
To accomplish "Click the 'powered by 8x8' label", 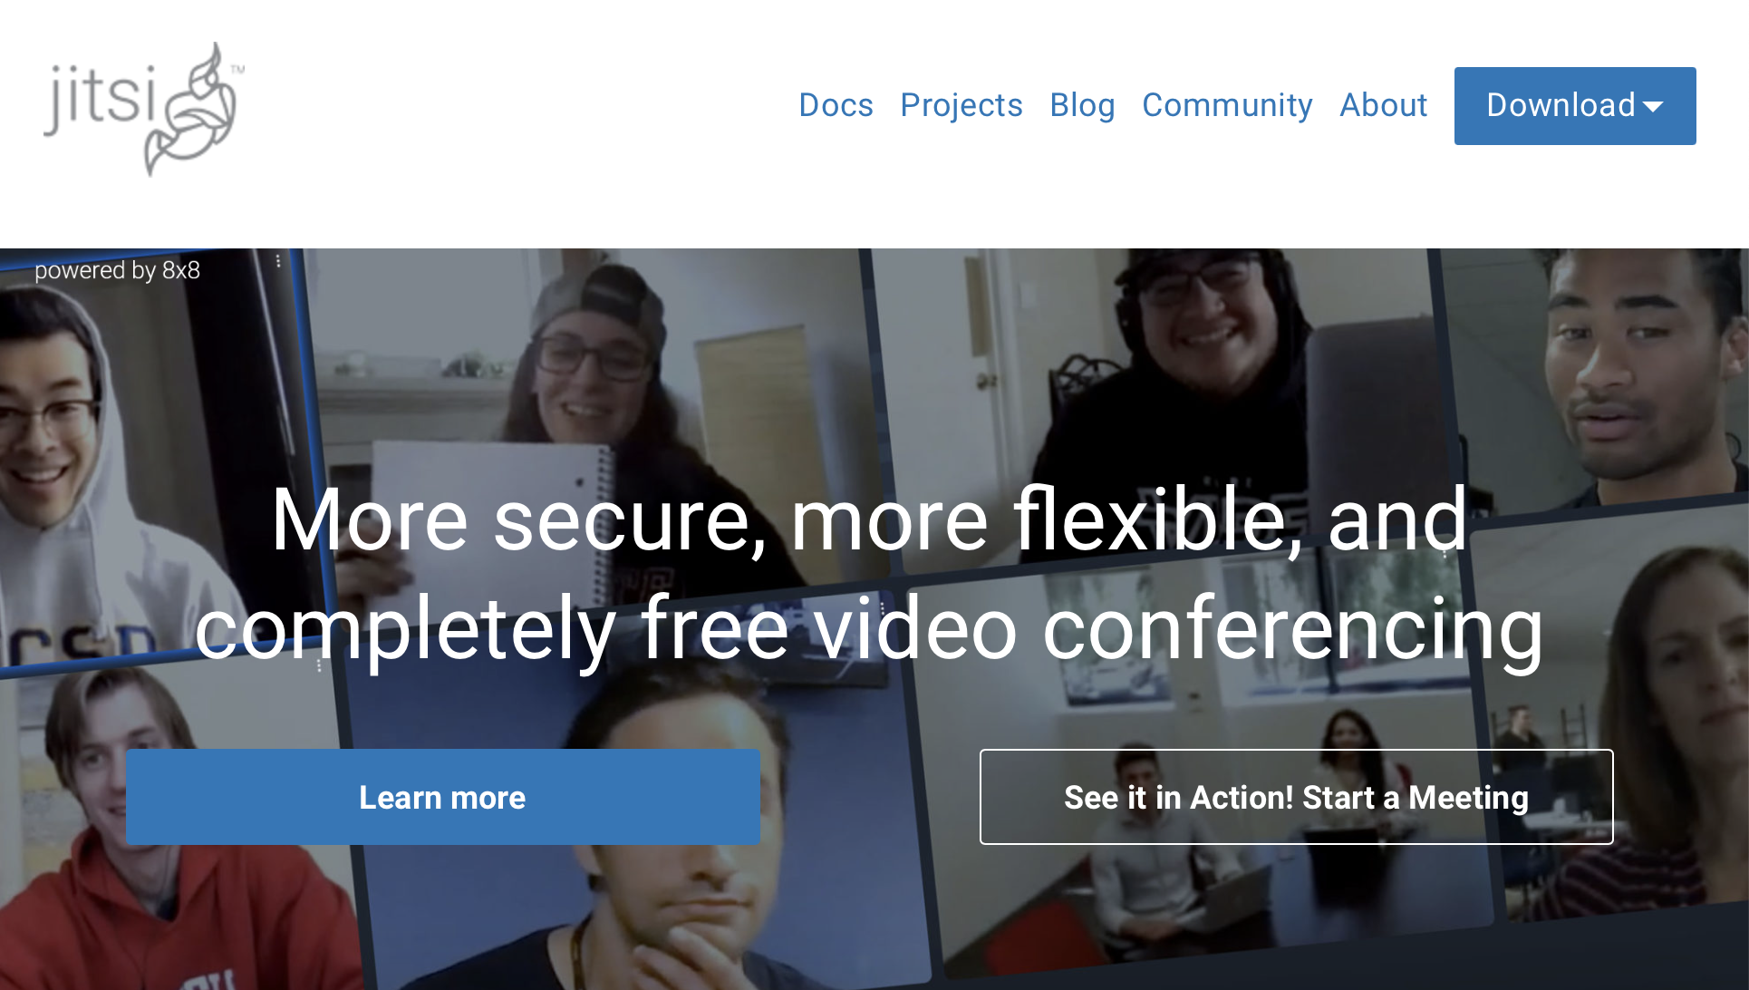I will point(117,270).
